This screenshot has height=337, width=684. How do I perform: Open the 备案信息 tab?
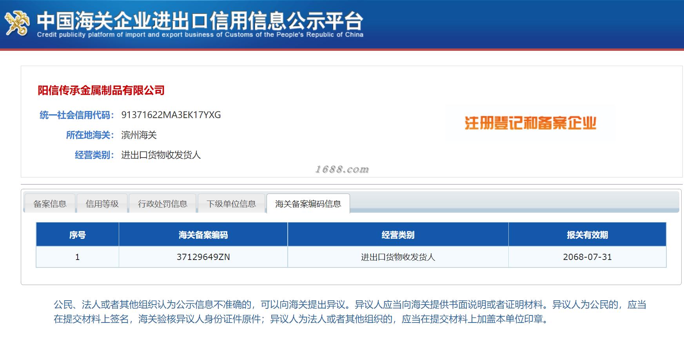50,204
